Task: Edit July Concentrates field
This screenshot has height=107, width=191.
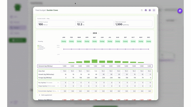Action: [x=110, y=91]
